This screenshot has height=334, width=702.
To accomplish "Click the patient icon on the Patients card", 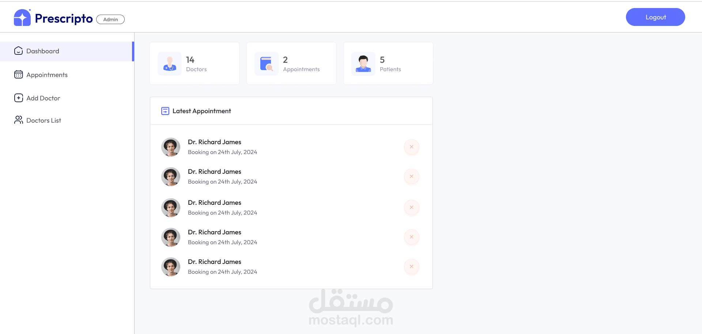I will click(x=363, y=64).
